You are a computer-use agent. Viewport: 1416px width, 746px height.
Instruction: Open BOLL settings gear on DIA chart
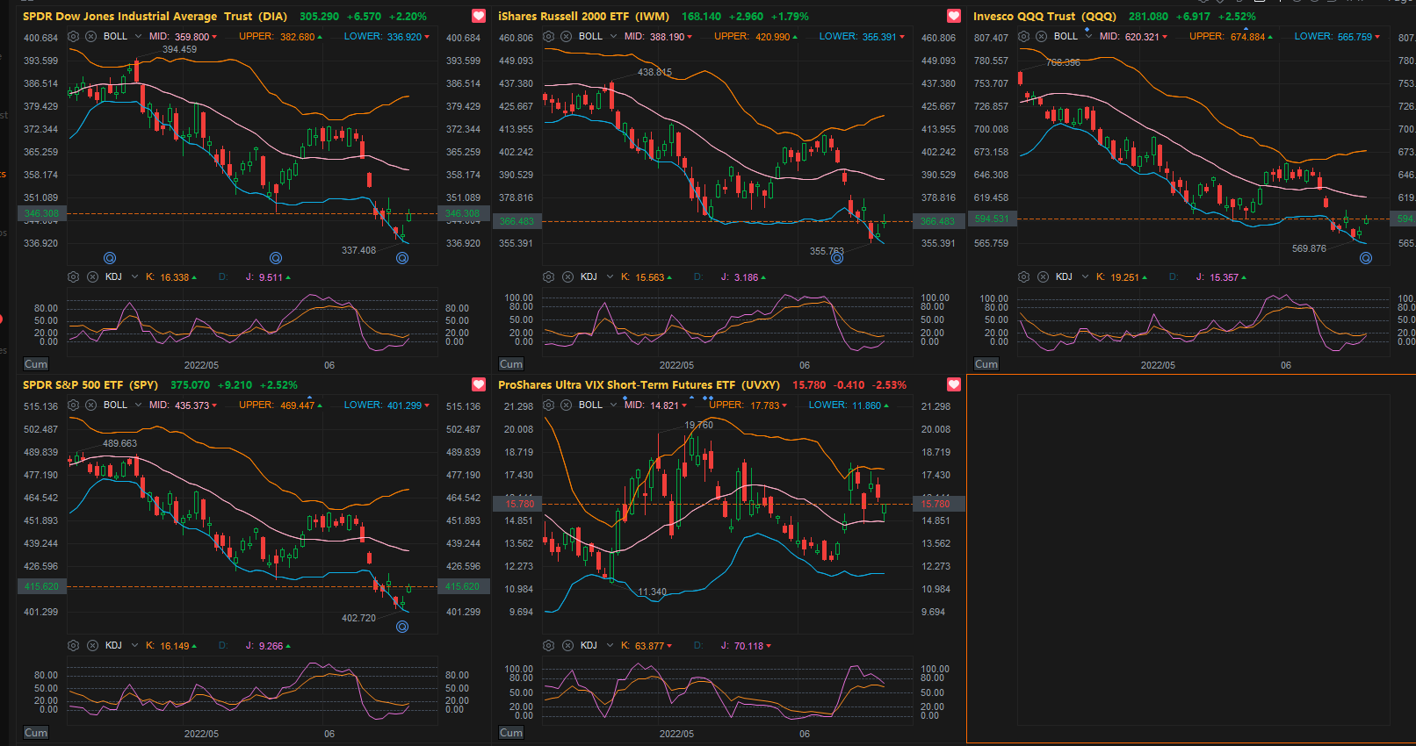click(74, 37)
